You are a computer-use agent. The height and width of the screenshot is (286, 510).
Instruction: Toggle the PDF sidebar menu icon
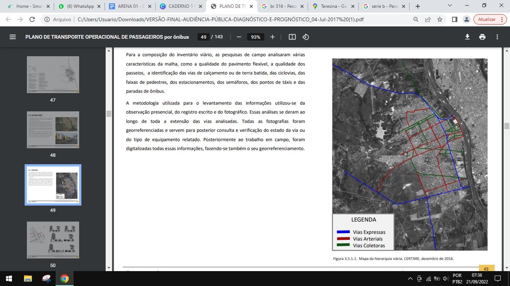point(13,37)
